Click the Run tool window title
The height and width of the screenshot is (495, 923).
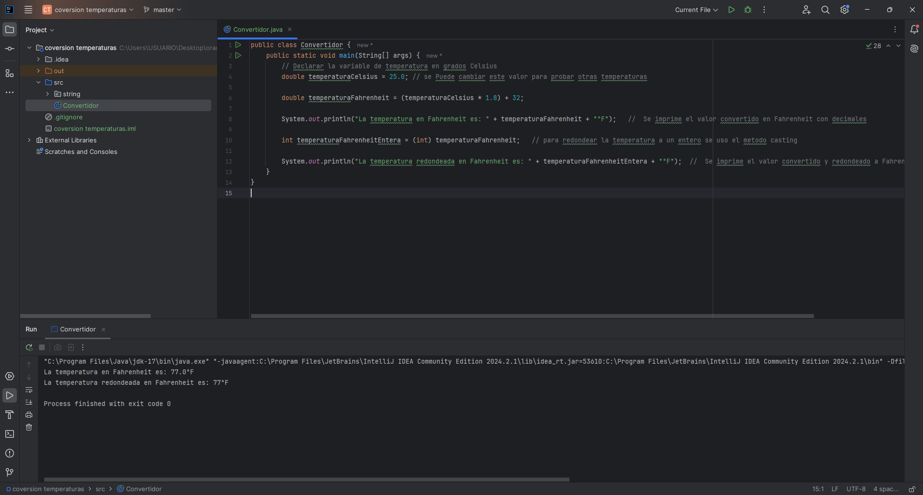[x=31, y=330]
